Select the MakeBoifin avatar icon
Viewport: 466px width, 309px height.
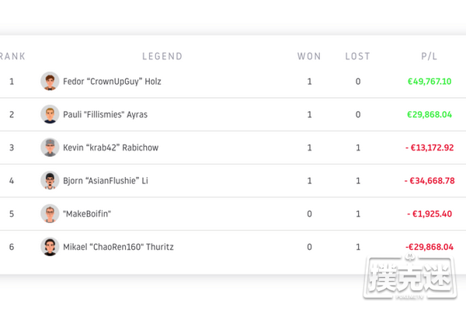50,214
